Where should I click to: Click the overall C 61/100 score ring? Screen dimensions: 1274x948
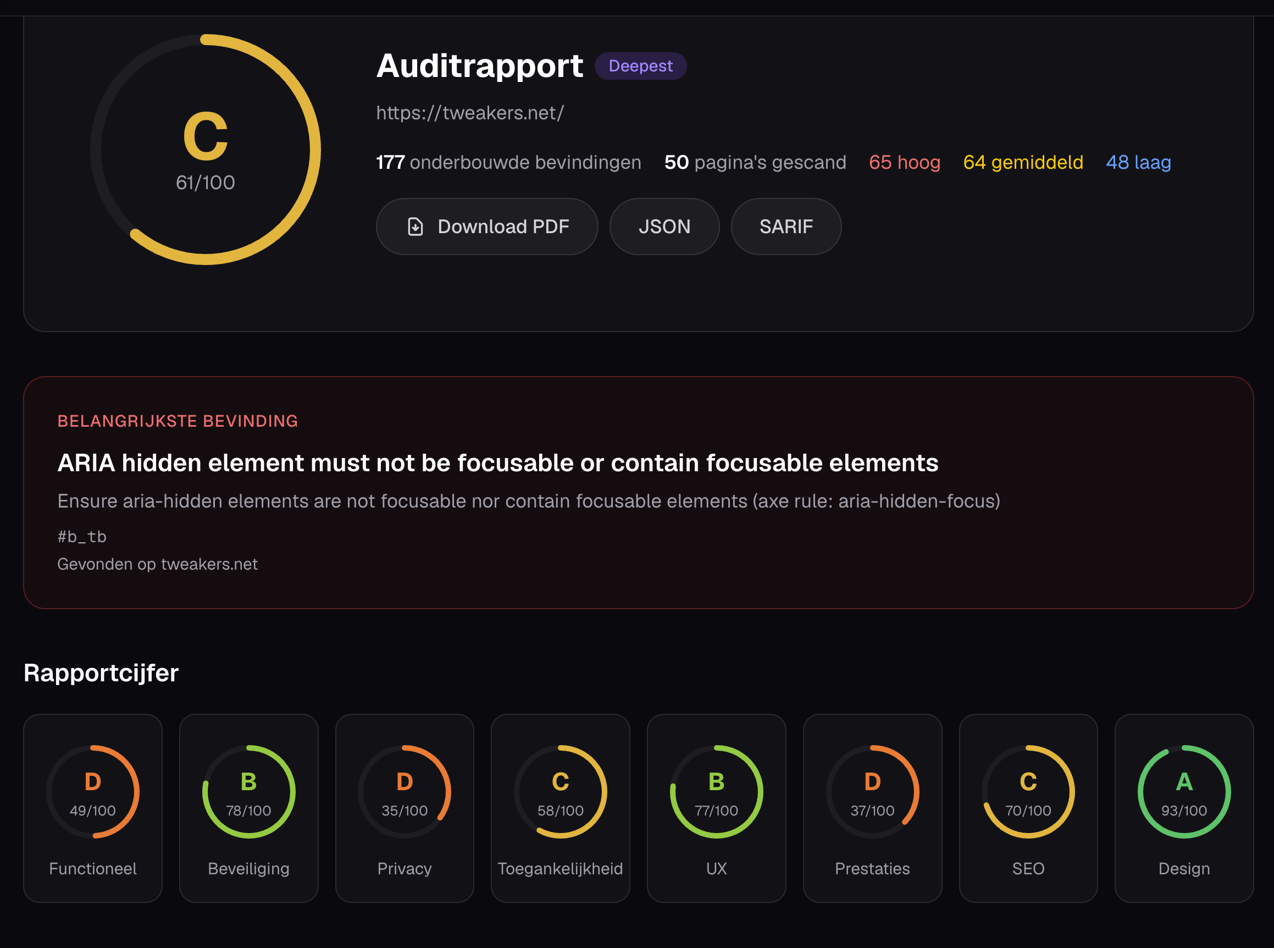(206, 150)
